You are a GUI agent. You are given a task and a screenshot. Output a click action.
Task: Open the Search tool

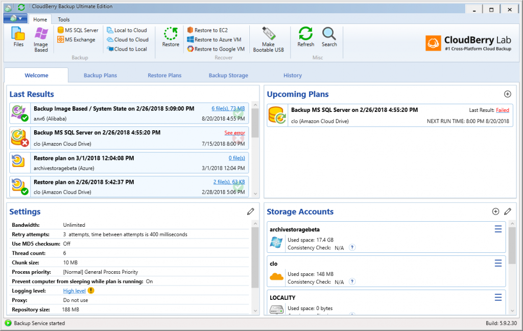pos(329,37)
